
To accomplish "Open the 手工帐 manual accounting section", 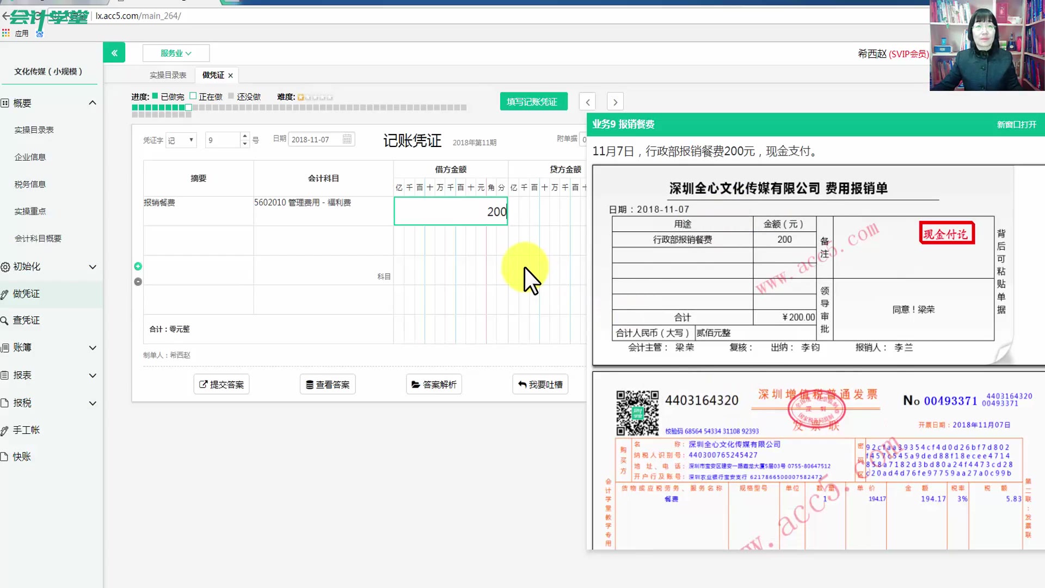I will (x=27, y=430).
